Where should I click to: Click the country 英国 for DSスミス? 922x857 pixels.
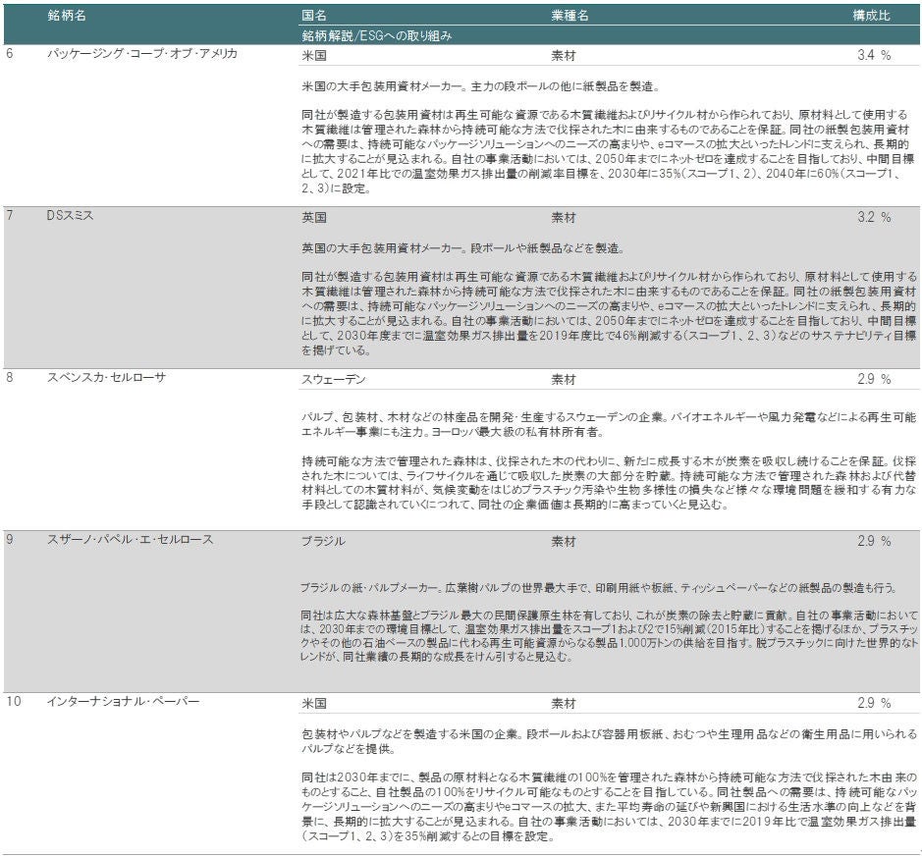pyautogui.click(x=314, y=217)
